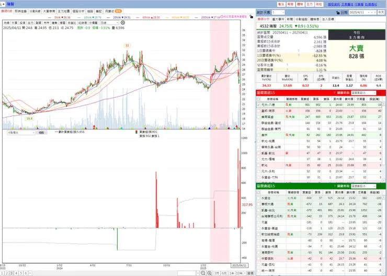Switch to the 分點K線 tab
Viewport: 387px width, 276px height.
click(x=35, y=11)
